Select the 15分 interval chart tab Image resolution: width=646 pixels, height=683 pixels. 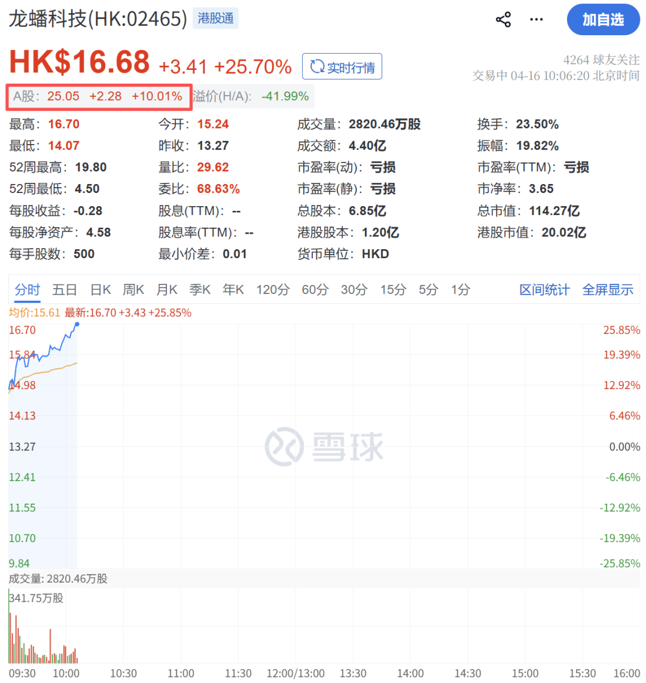click(393, 289)
